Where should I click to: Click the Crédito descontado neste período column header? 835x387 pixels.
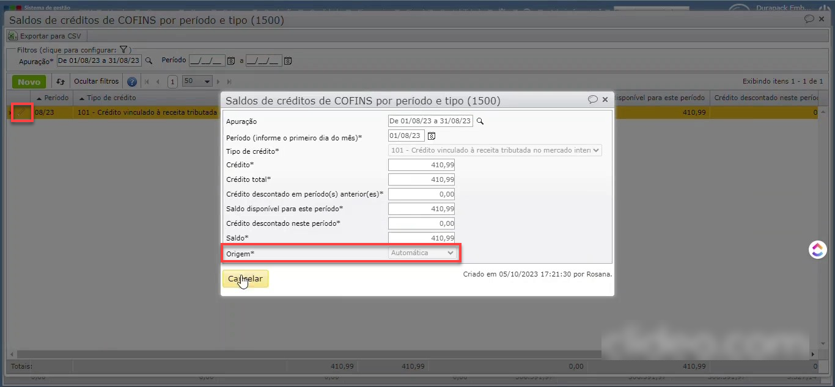[765, 98]
